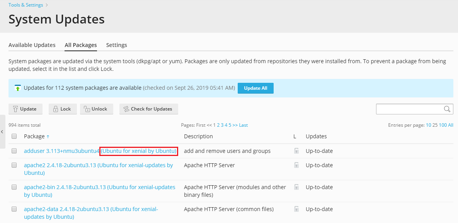Click the Unlock button
Screen dimensions: 458x223
[x=96, y=109]
